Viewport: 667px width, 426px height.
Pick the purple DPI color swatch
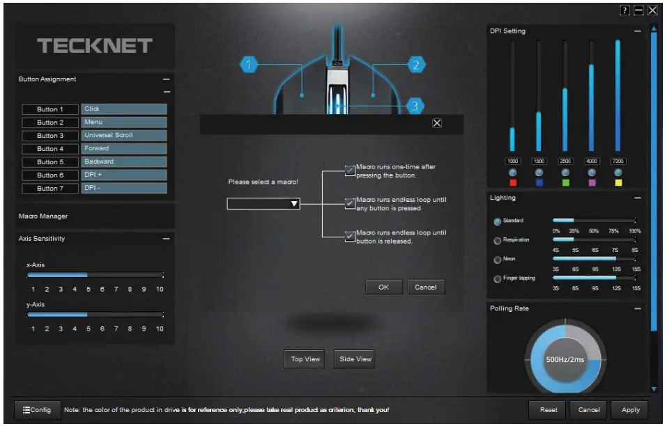(592, 183)
